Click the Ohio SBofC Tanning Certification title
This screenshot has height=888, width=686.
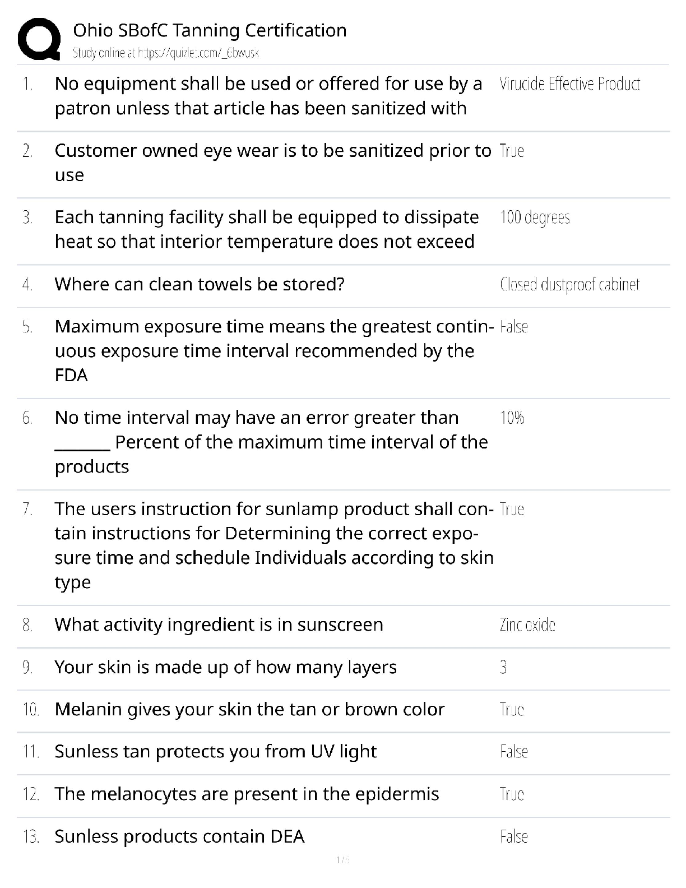point(210,30)
